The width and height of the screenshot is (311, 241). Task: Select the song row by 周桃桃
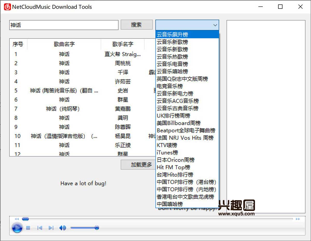[x=82, y=63]
